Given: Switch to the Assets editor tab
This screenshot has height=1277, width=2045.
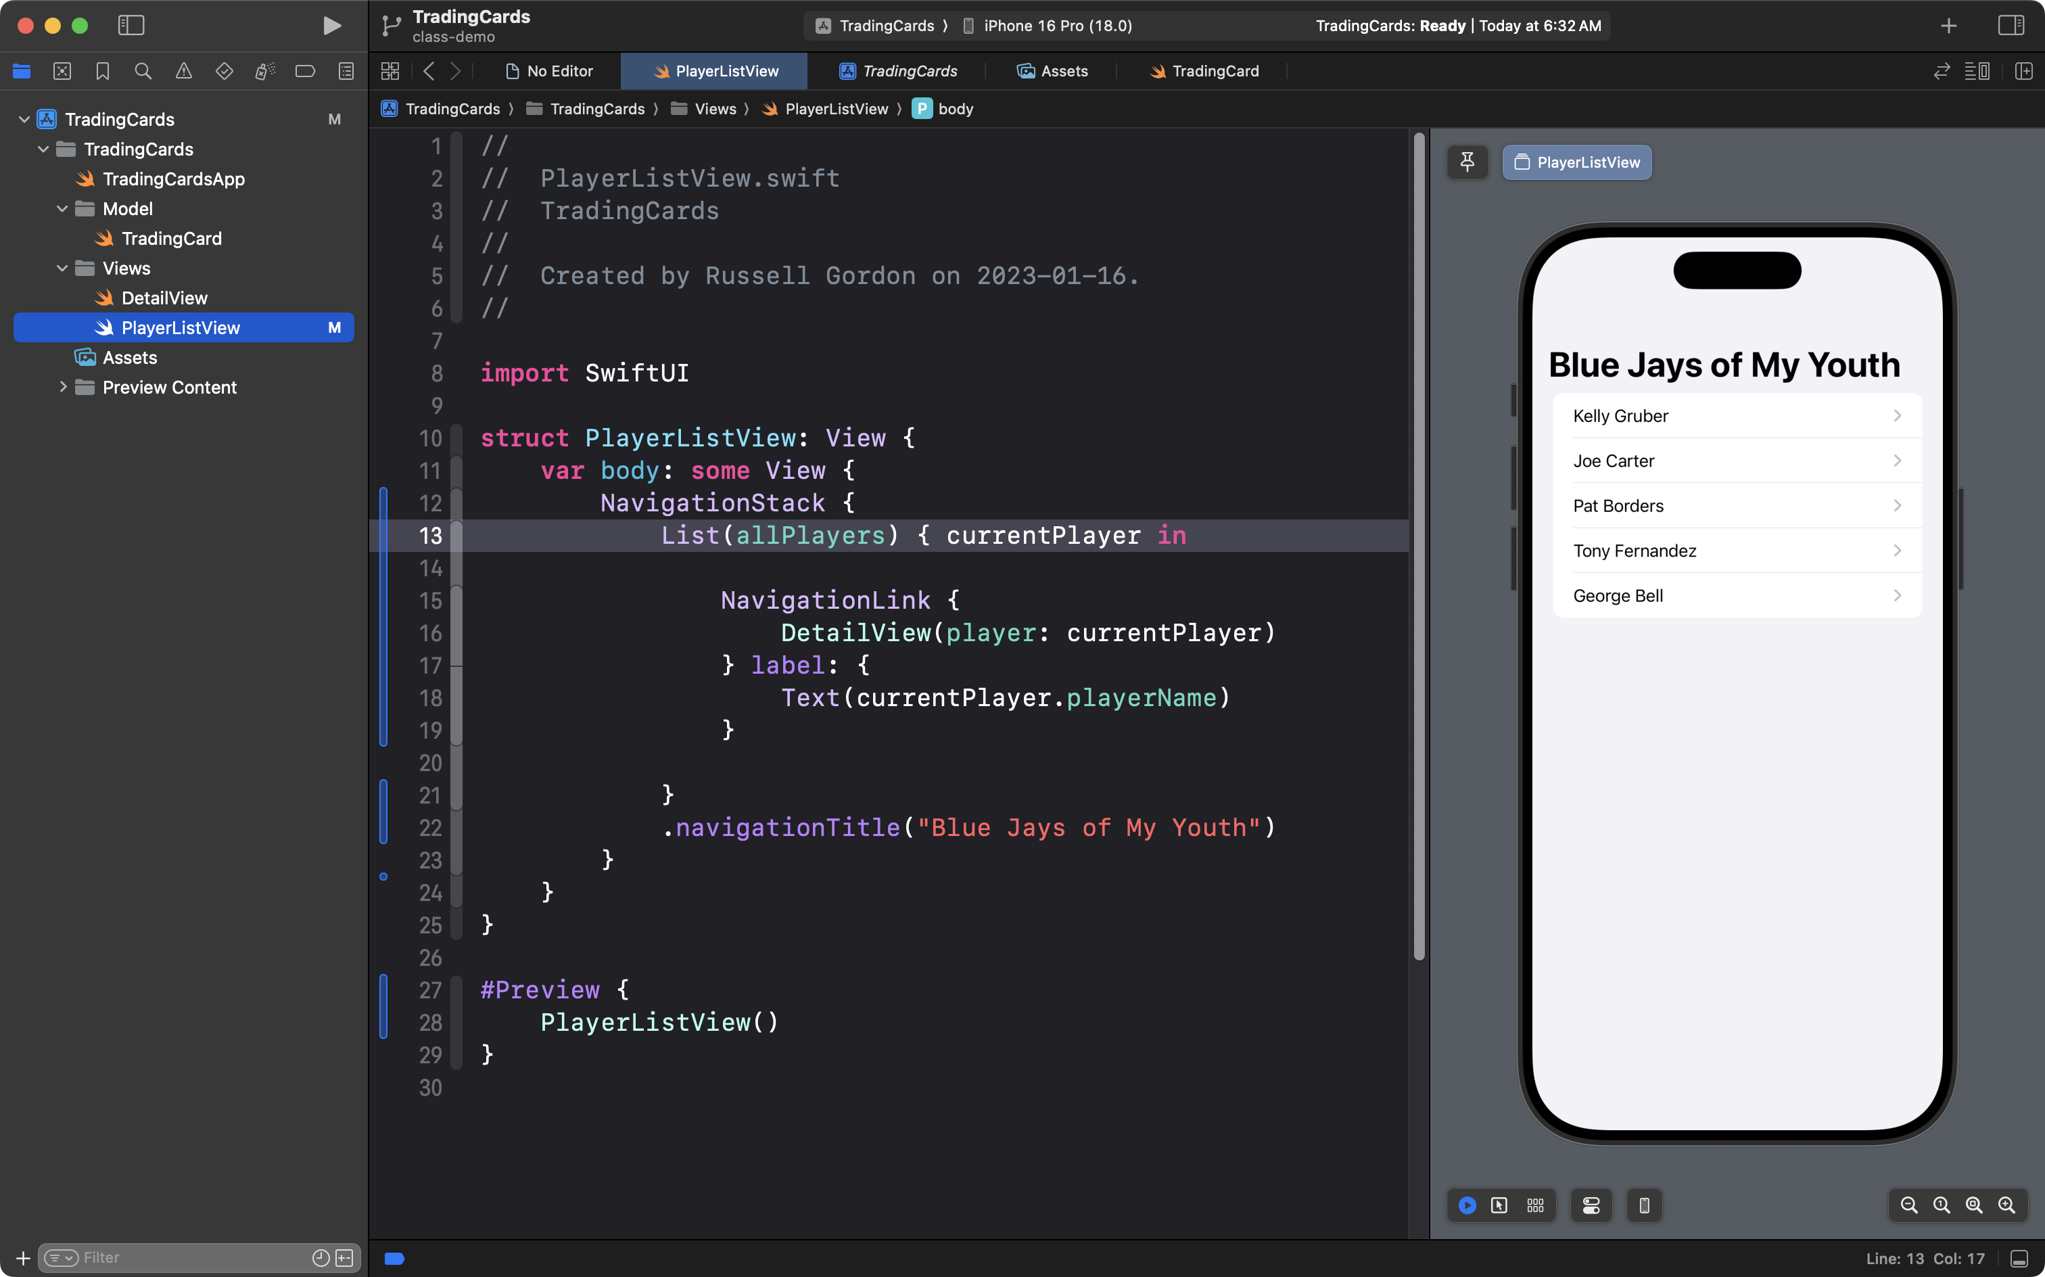Looking at the screenshot, I should click(1052, 71).
